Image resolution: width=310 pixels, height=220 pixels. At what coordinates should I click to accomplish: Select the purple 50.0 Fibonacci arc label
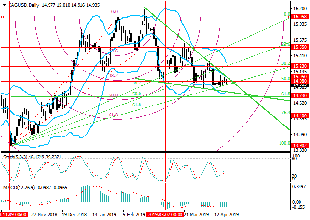pyautogui.click(x=113, y=95)
